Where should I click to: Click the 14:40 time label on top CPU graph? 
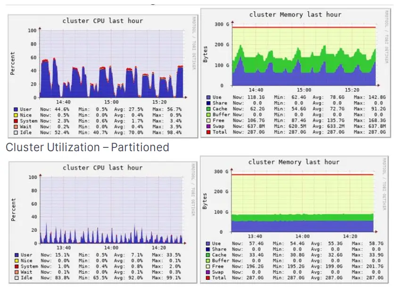[x=63, y=101]
